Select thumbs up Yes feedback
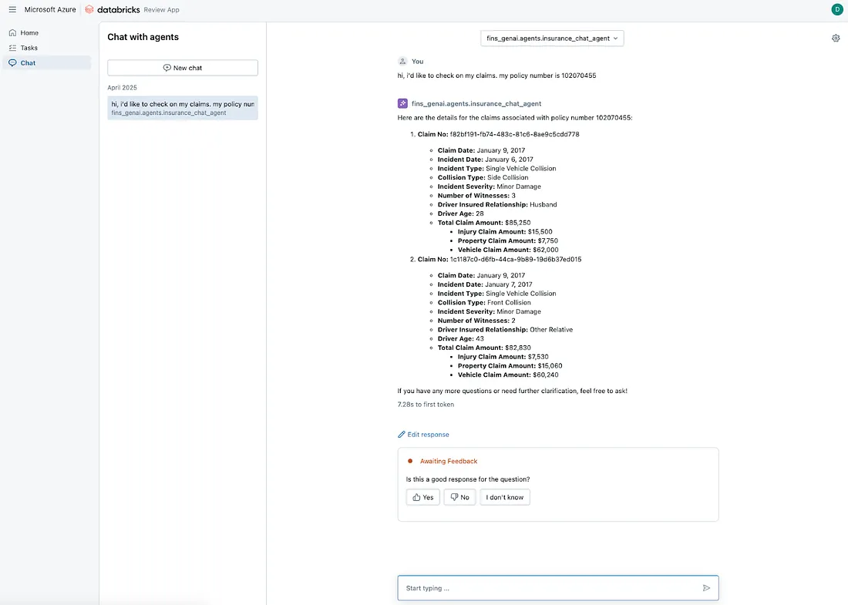This screenshot has height=605, width=848. coord(423,497)
